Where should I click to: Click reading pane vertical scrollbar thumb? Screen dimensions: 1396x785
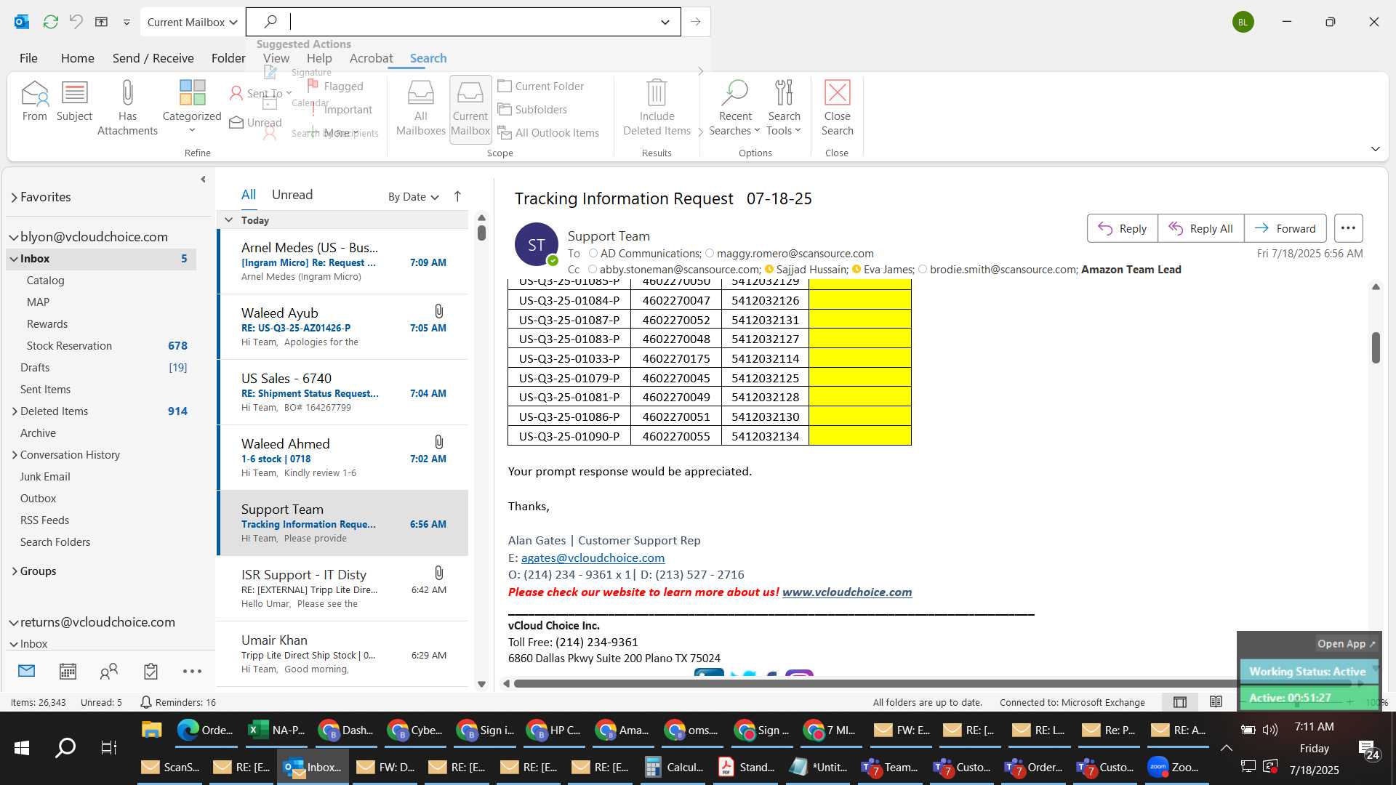tap(1376, 347)
